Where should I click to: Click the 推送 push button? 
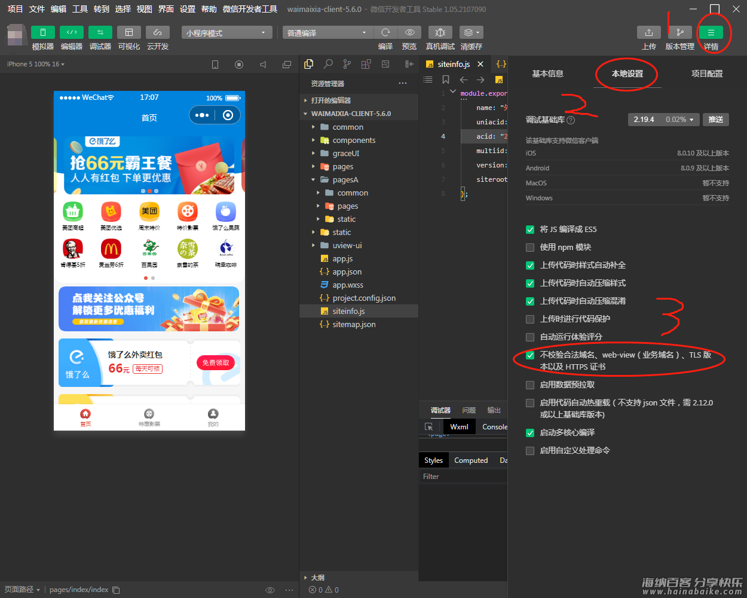tap(716, 120)
